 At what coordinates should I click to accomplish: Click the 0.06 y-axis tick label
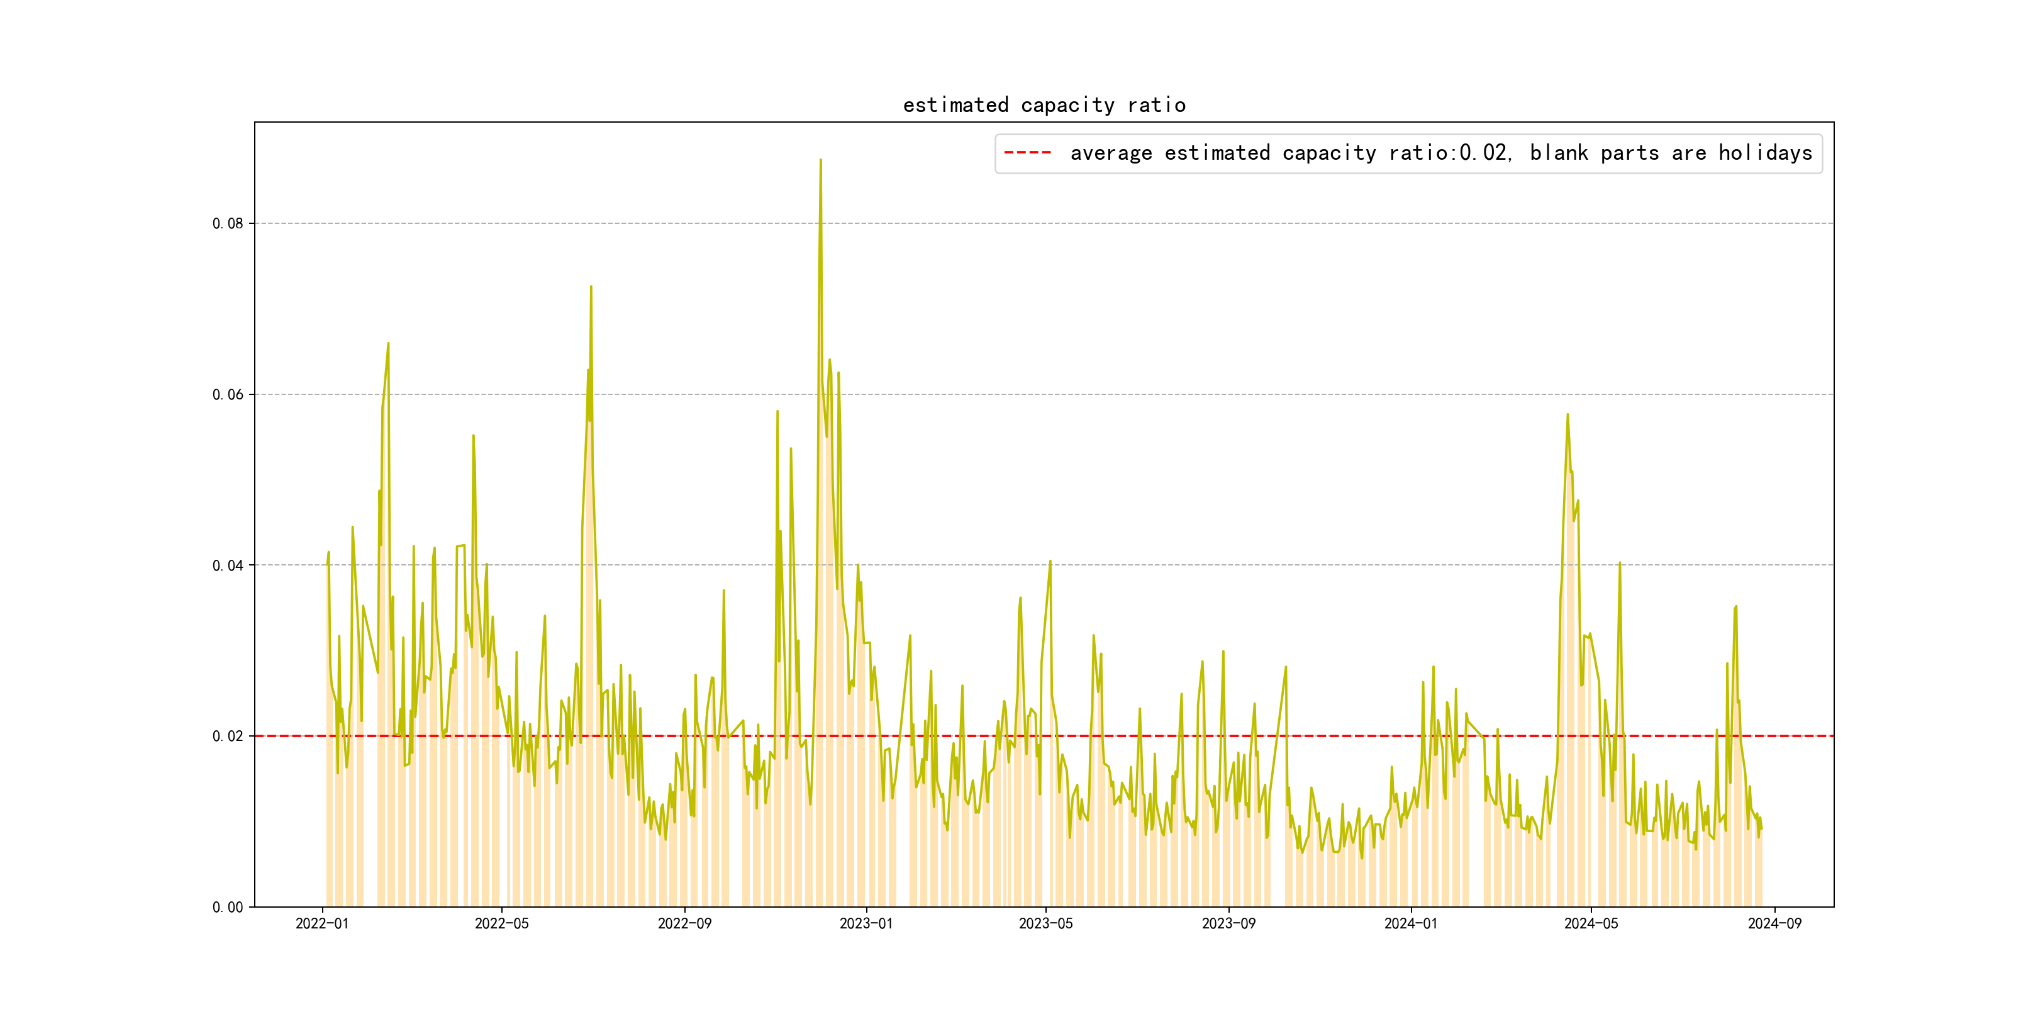[227, 395]
